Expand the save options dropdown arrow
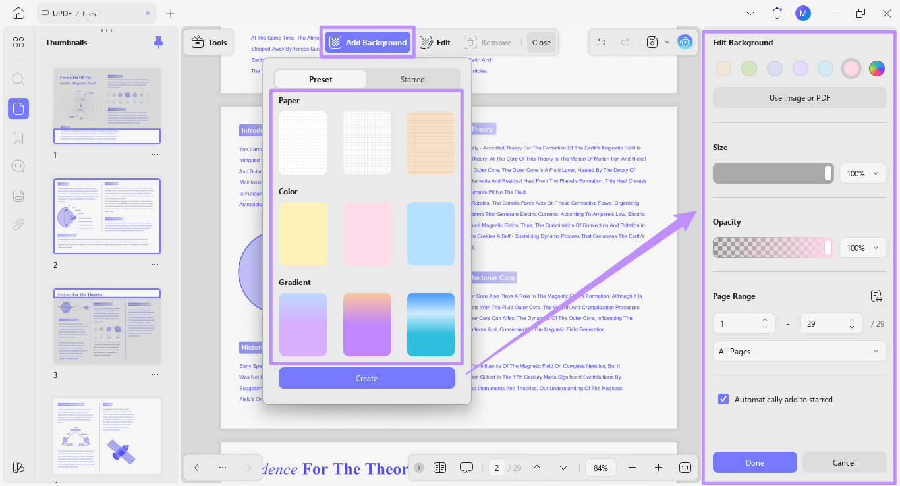The height and width of the screenshot is (486, 900). pos(667,42)
